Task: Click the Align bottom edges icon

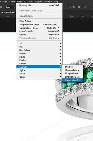Action: pos(79,7)
